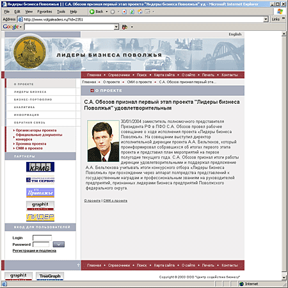Viewport: 288px width, 288px height.
Task: Click the Google toolbar search field
Action: (69, 27)
